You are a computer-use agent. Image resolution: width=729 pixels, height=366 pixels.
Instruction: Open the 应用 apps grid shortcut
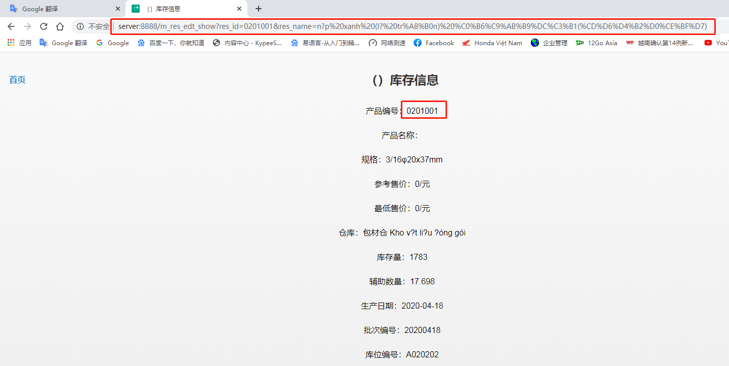(x=19, y=43)
